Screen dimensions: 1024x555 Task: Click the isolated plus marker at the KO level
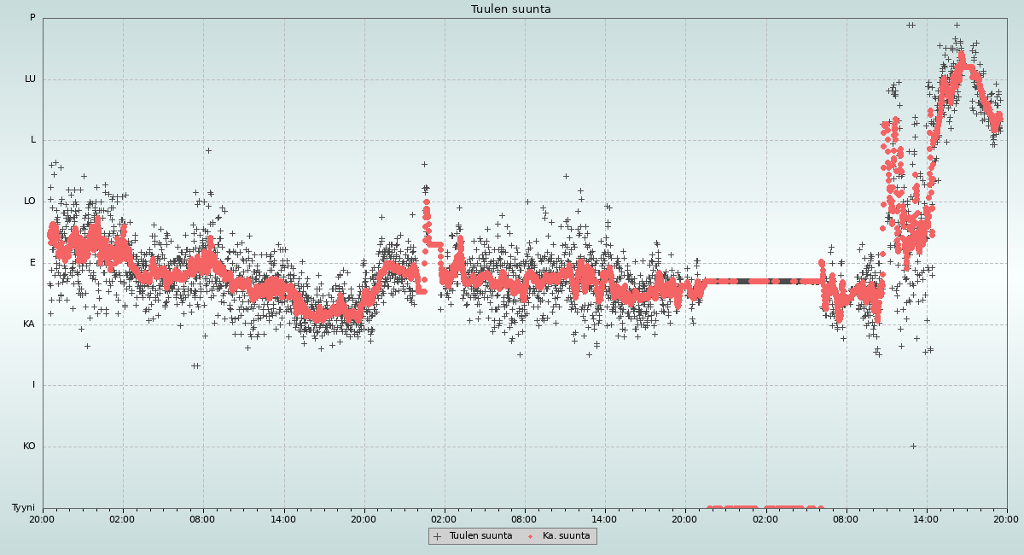(913, 446)
